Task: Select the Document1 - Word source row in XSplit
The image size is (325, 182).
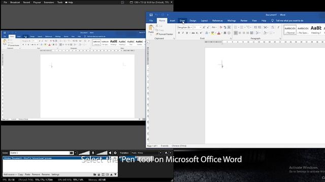Action: (60, 158)
